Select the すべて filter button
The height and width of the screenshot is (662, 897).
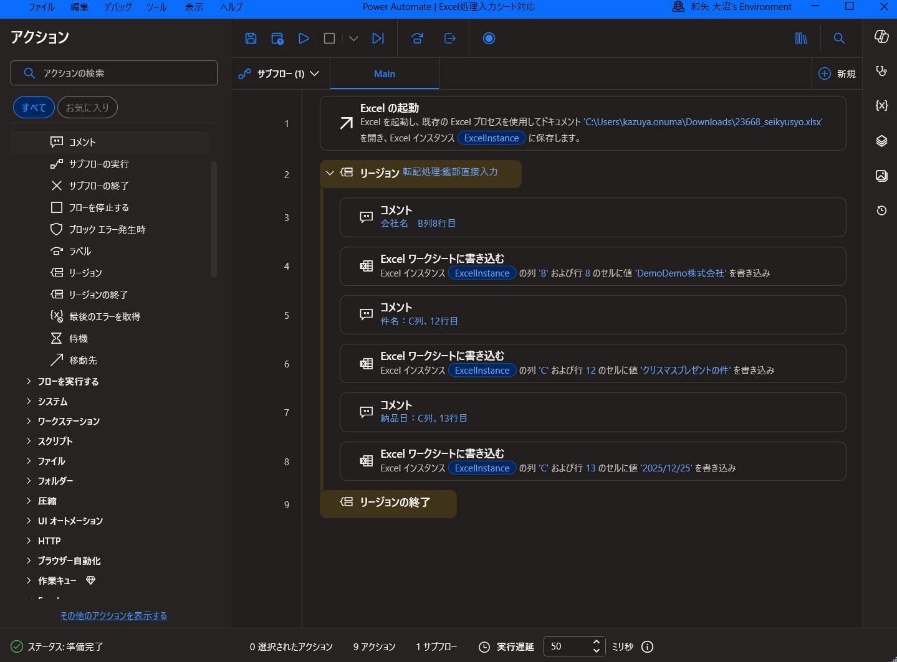pyautogui.click(x=34, y=108)
